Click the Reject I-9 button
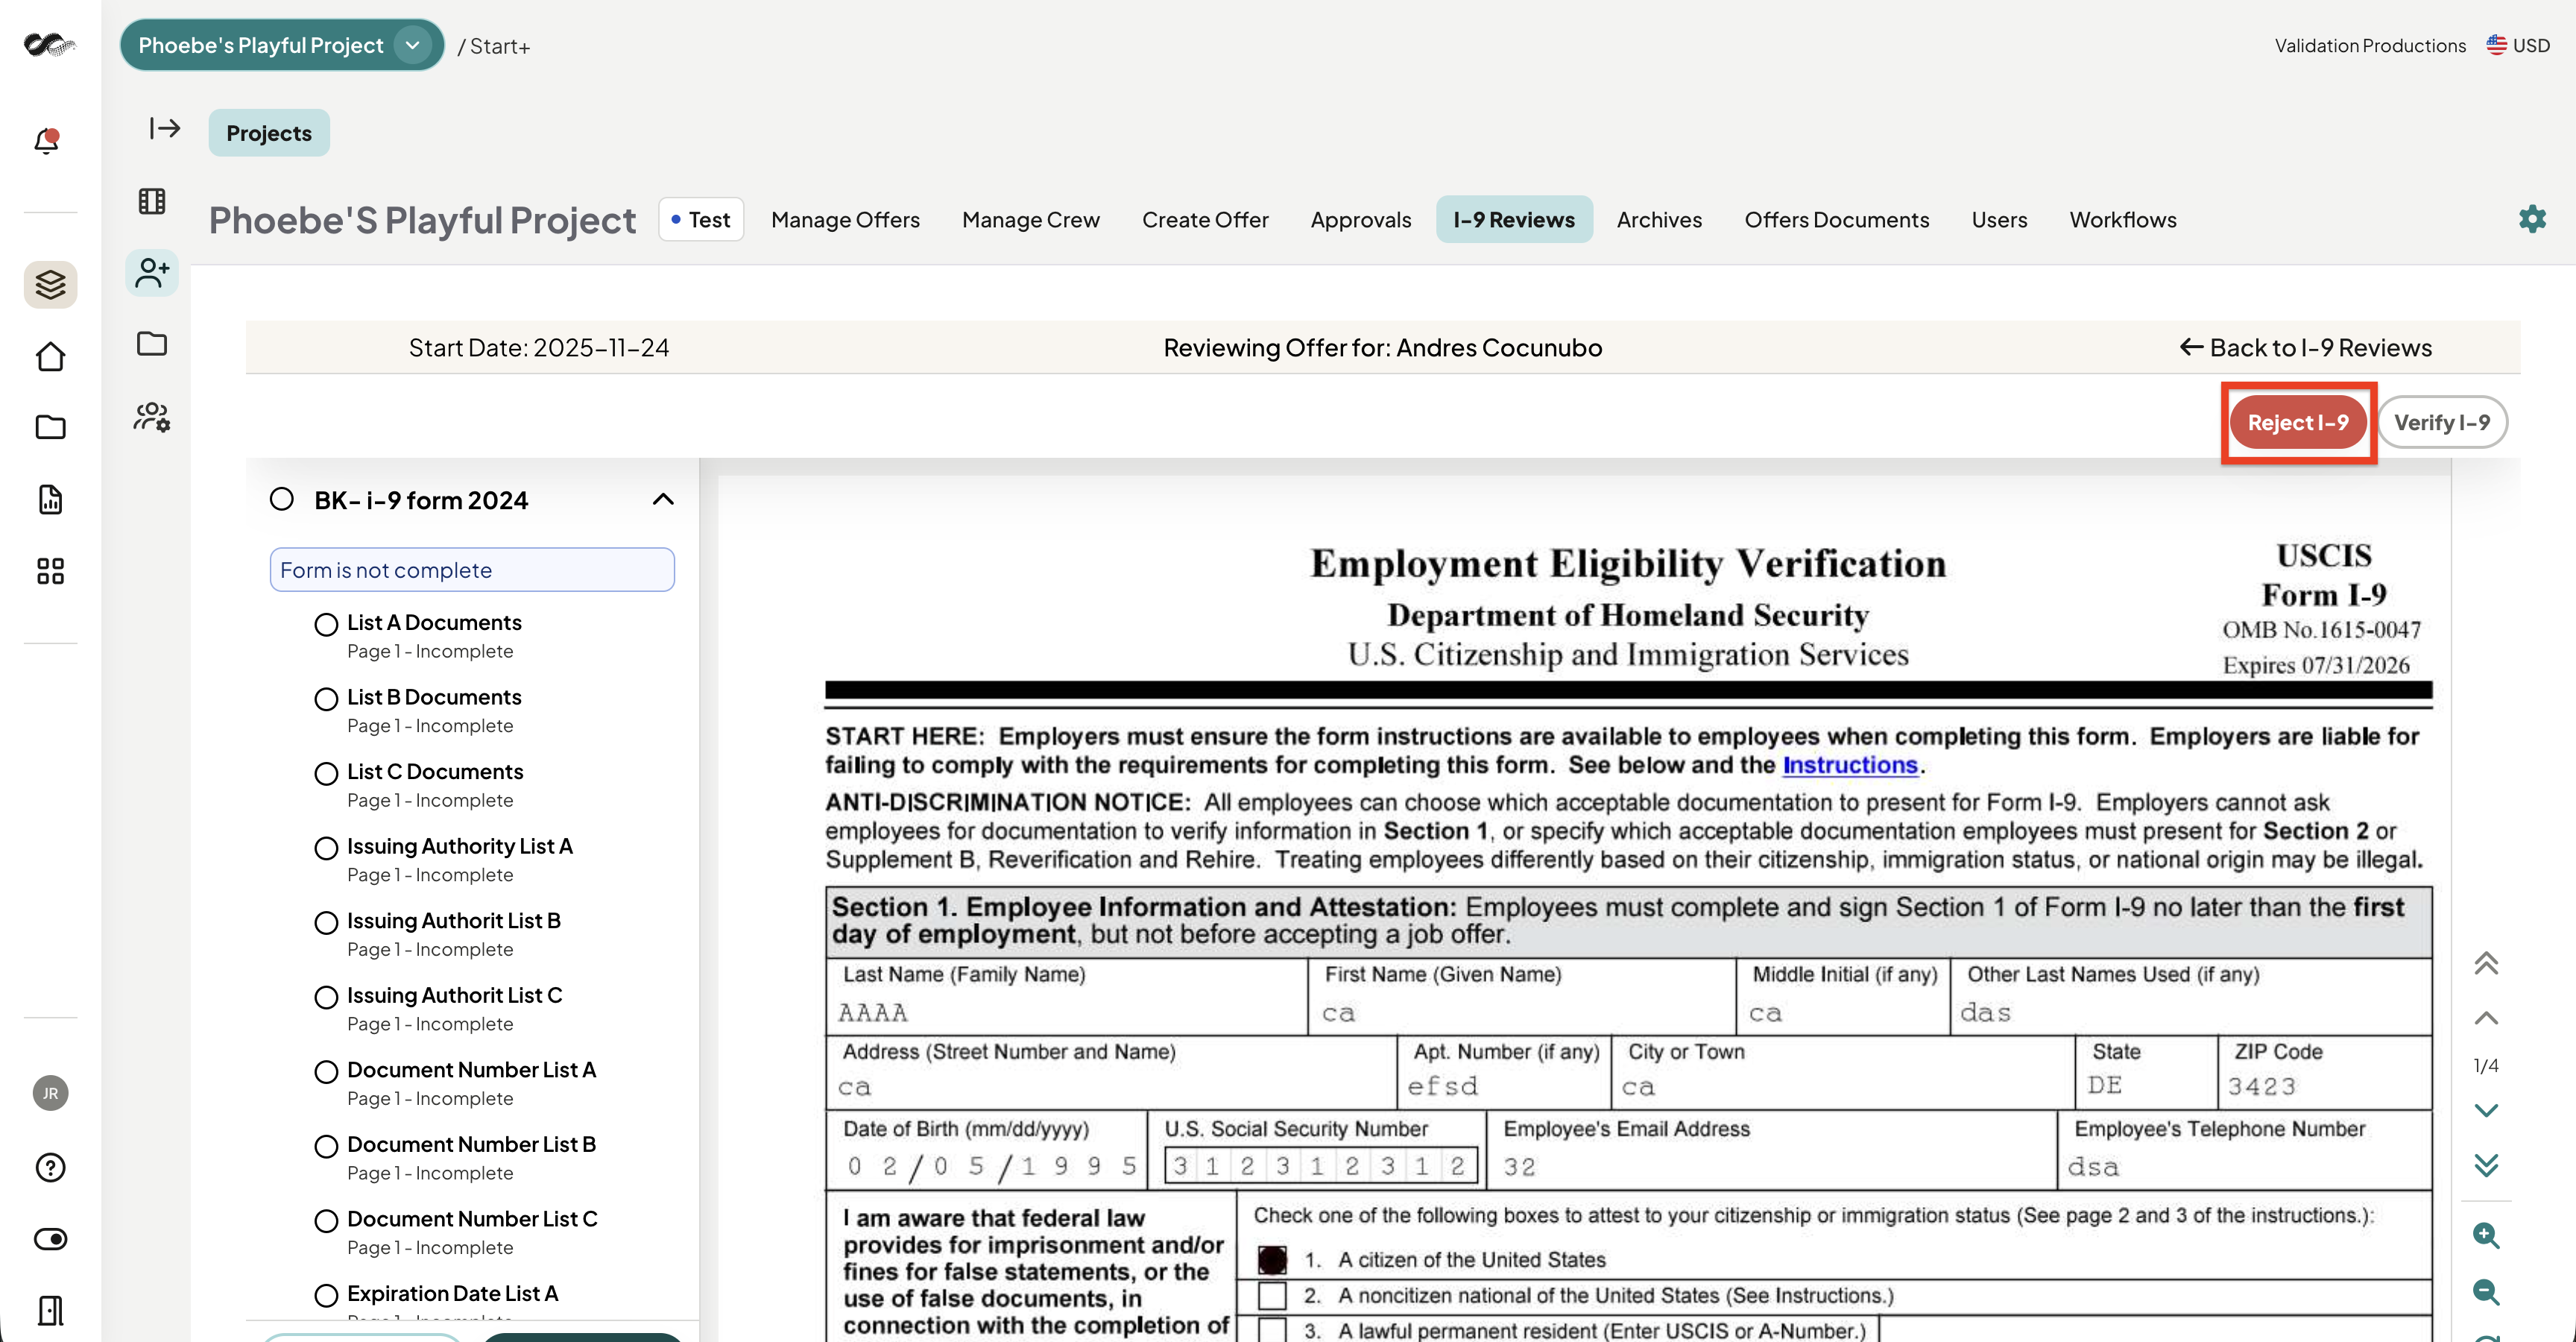 click(x=2298, y=422)
